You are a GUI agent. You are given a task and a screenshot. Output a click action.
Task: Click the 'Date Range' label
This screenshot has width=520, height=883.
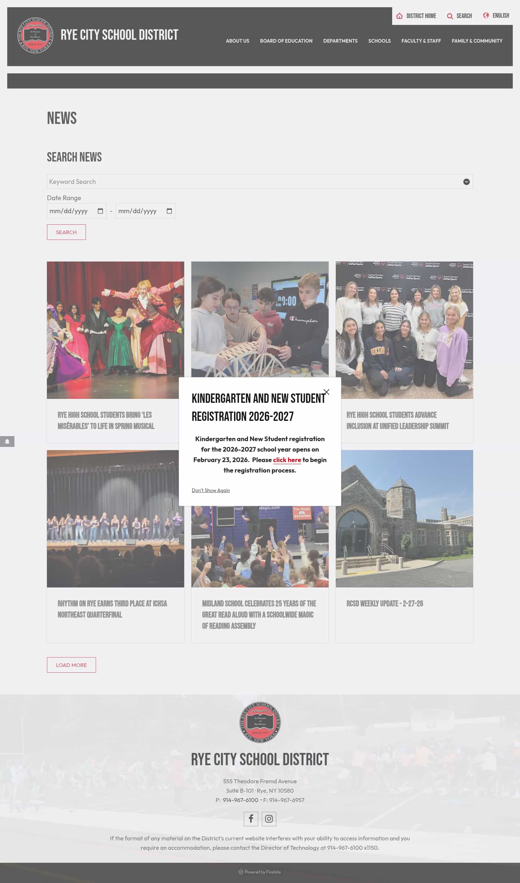(64, 198)
